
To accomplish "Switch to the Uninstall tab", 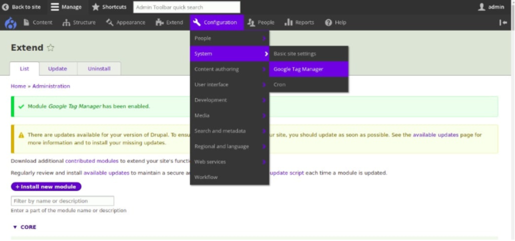I will 99,69.
